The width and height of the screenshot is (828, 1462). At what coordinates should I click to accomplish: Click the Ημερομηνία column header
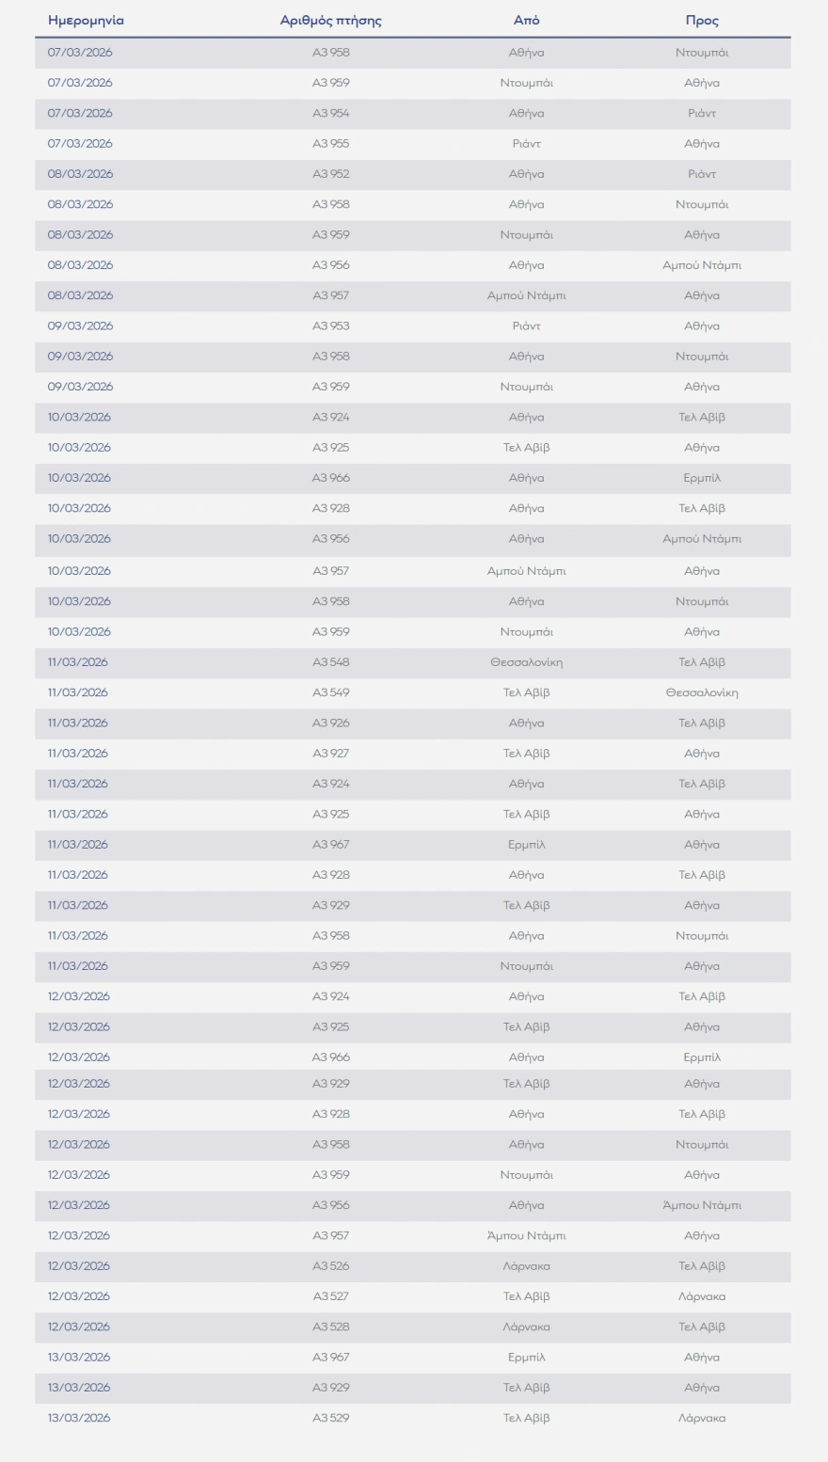[86, 21]
